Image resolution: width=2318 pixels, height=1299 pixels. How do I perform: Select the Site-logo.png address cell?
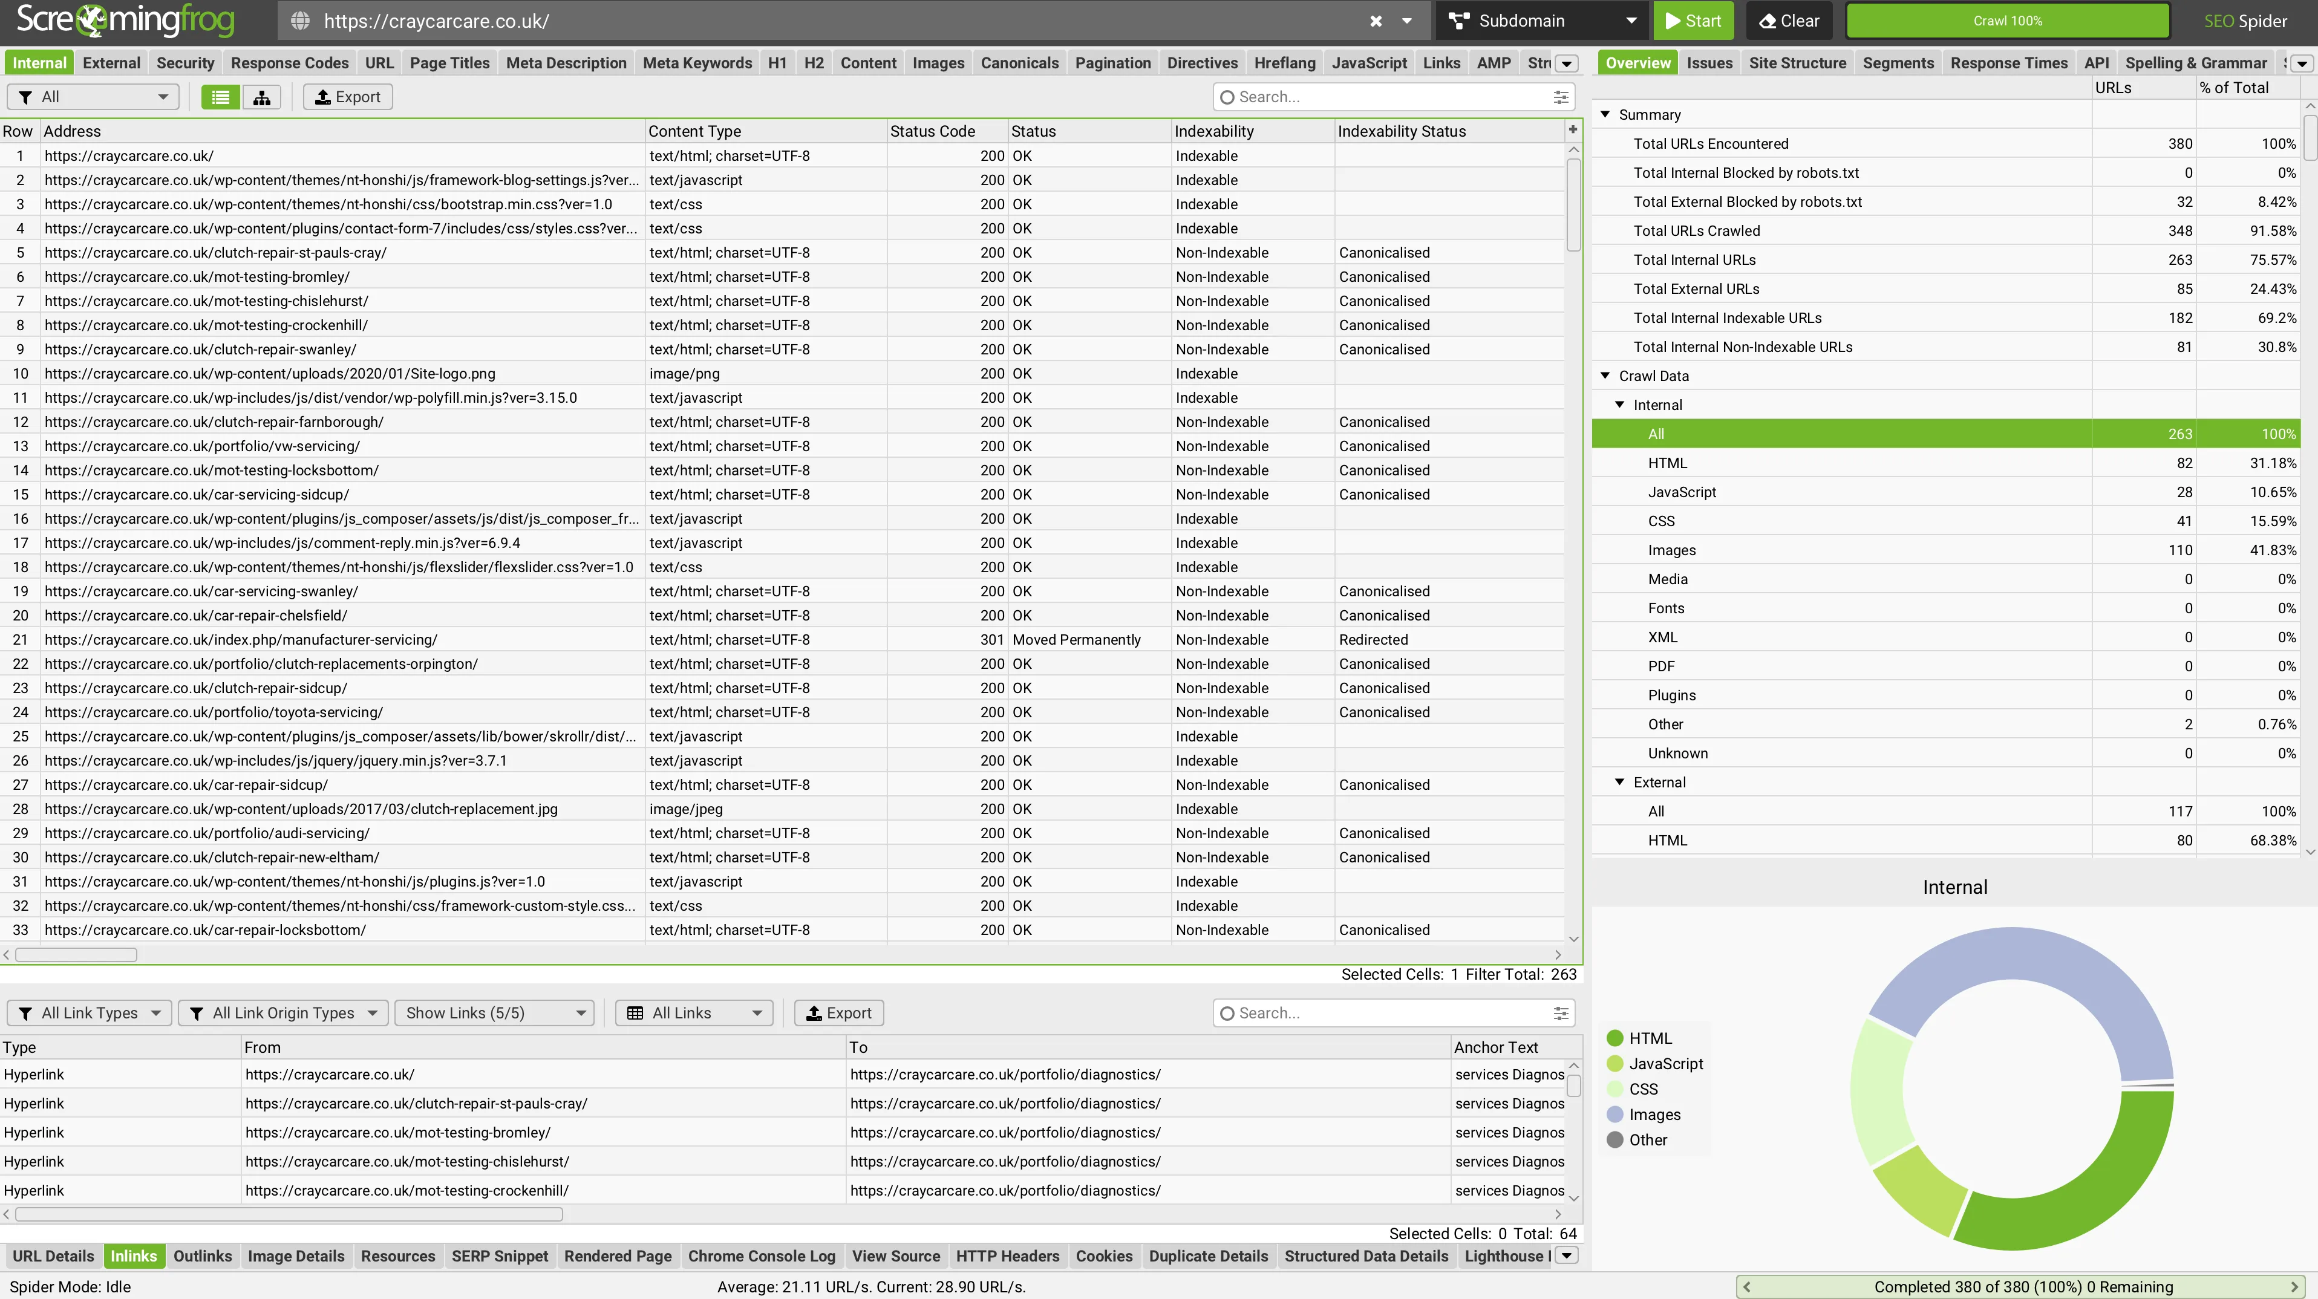(x=343, y=373)
